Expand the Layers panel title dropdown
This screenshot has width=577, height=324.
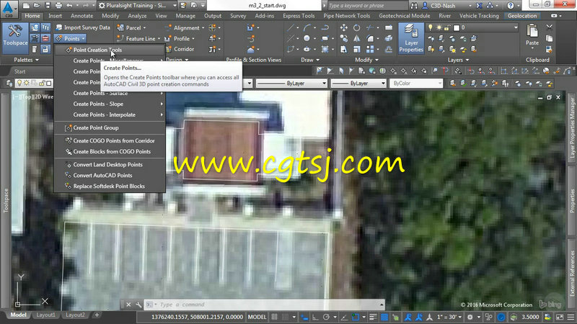click(x=458, y=60)
